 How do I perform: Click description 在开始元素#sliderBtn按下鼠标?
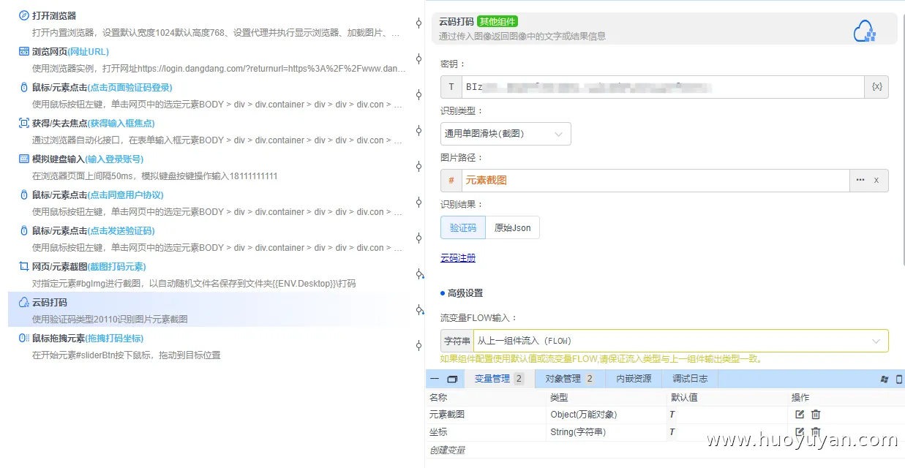tap(126, 355)
